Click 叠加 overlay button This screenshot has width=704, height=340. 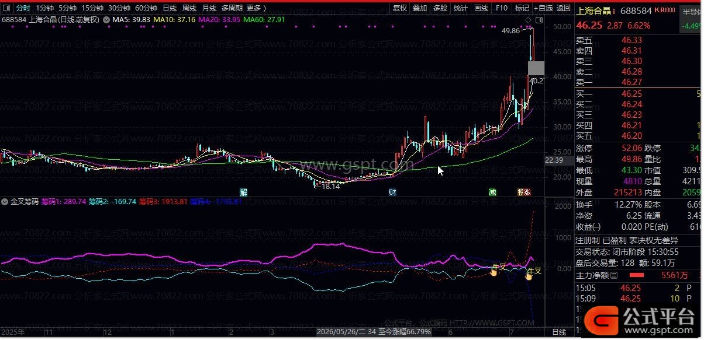pos(420,8)
